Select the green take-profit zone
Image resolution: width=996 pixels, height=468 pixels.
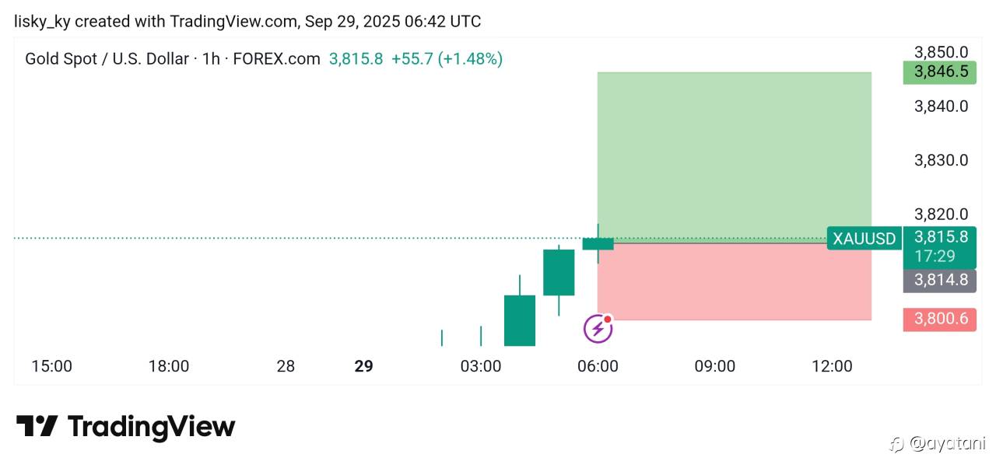tap(734, 155)
